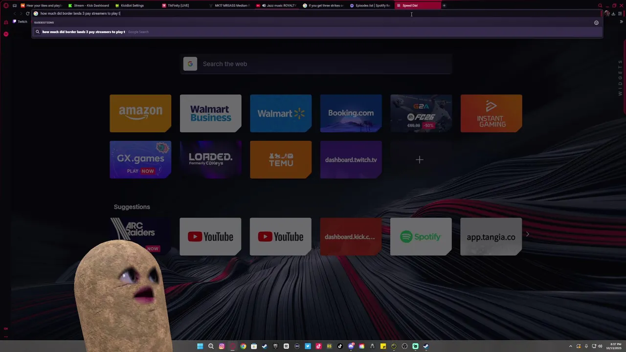
Task: Click the smiley icon in suggestions panel
Action: pos(596,22)
